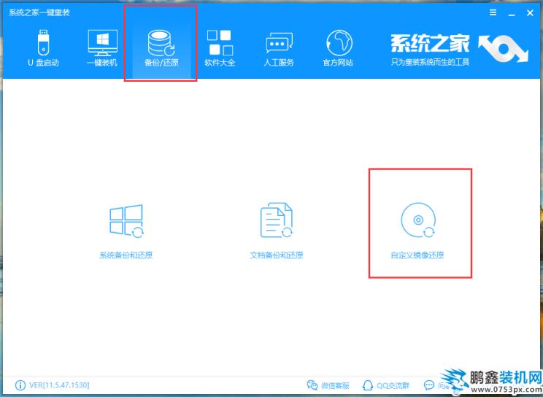543x397 pixels.
Task: Click the version info icon
Action: click(20, 385)
